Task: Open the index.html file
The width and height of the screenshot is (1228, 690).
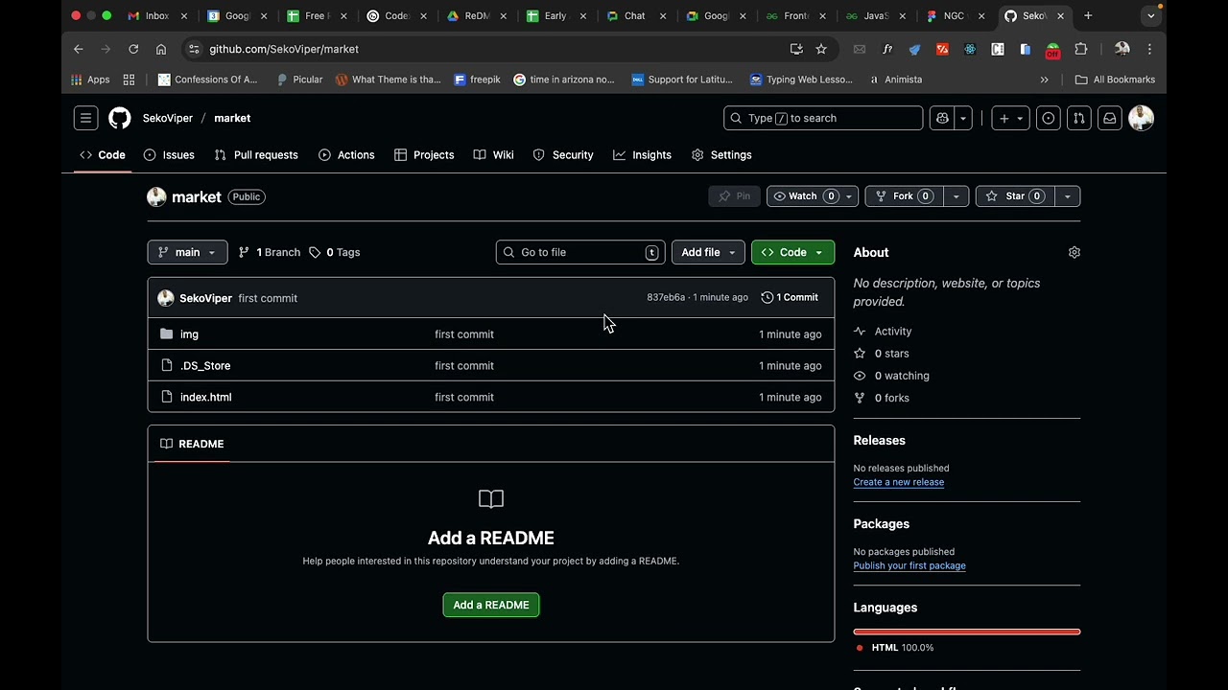Action: (x=206, y=397)
